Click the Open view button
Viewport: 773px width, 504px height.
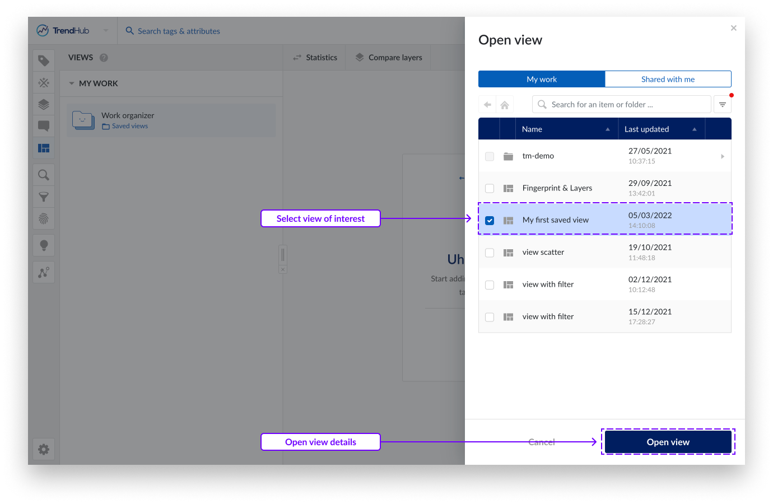tap(668, 442)
